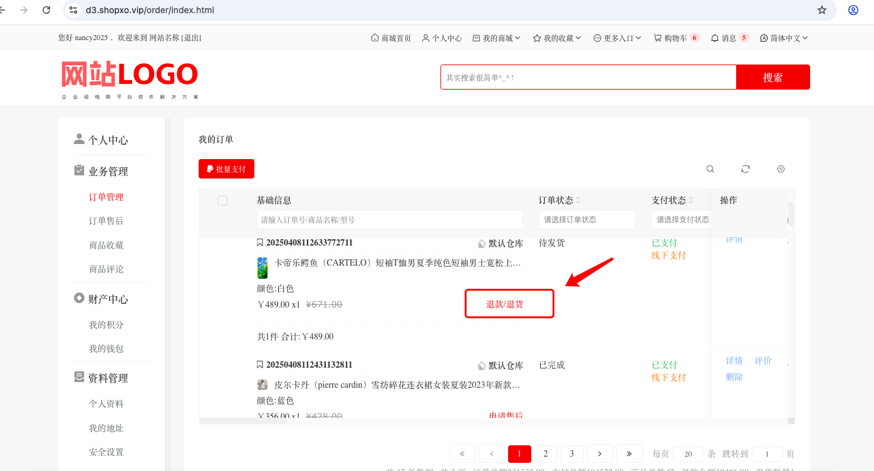Open table column settings gear icon

click(781, 169)
